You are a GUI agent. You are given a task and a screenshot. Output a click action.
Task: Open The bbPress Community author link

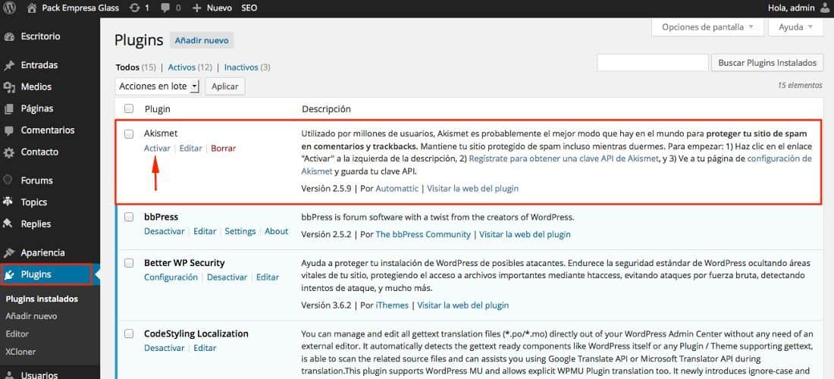[x=423, y=234]
